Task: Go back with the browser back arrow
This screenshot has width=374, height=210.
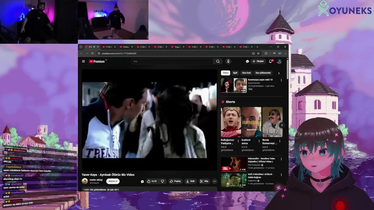Action: [82, 53]
